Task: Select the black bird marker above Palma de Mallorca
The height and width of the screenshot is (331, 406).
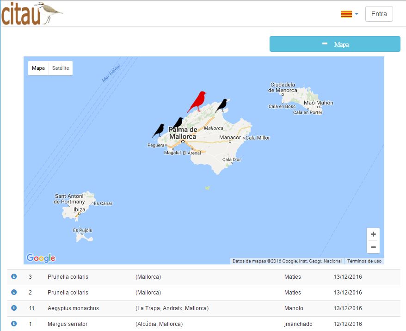Action: click(178, 124)
